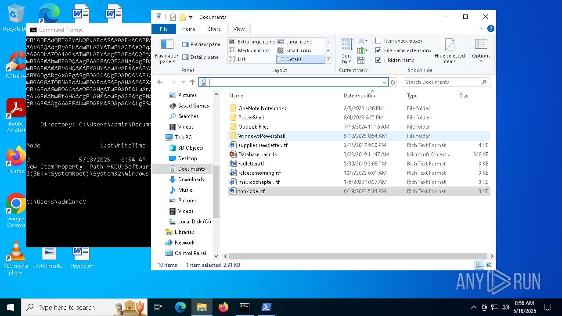
Task: Switch layout to Large icons
Action: [x=294, y=42]
